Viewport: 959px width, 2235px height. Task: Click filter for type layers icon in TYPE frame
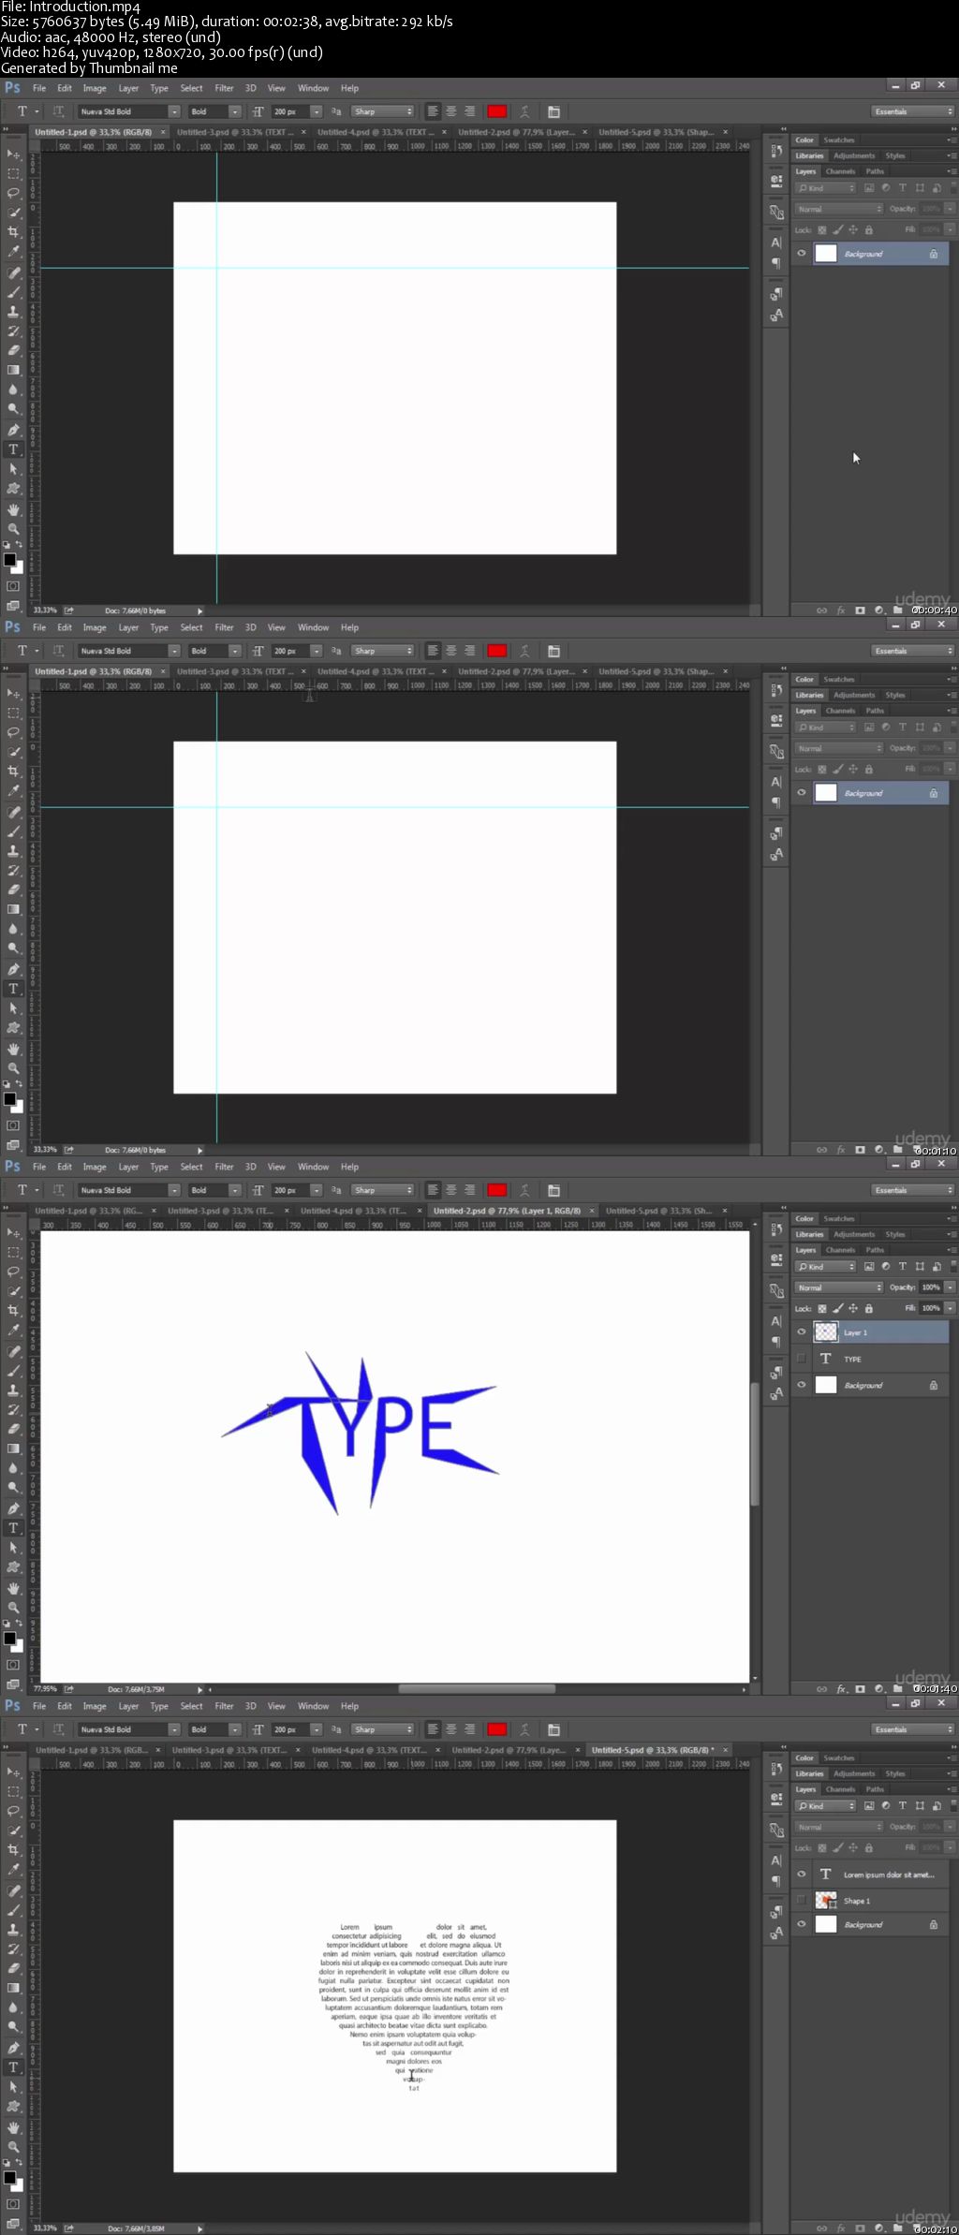coord(903,1266)
